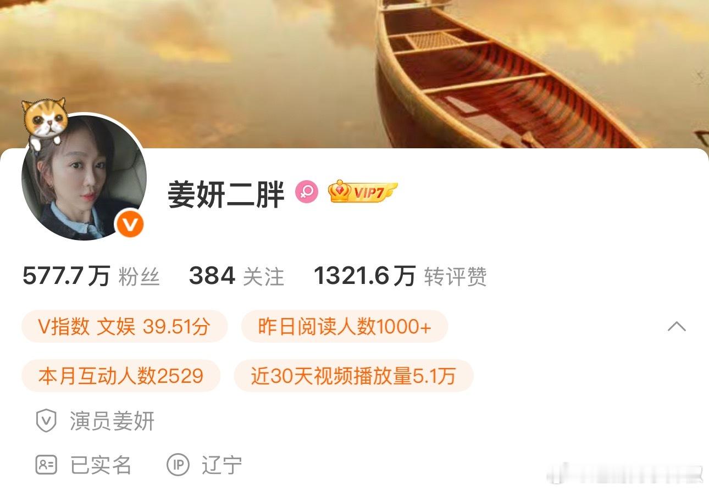Tap the 近30天视频播放量5.1万 tag
Screen dimensions: 709x491
(353, 376)
